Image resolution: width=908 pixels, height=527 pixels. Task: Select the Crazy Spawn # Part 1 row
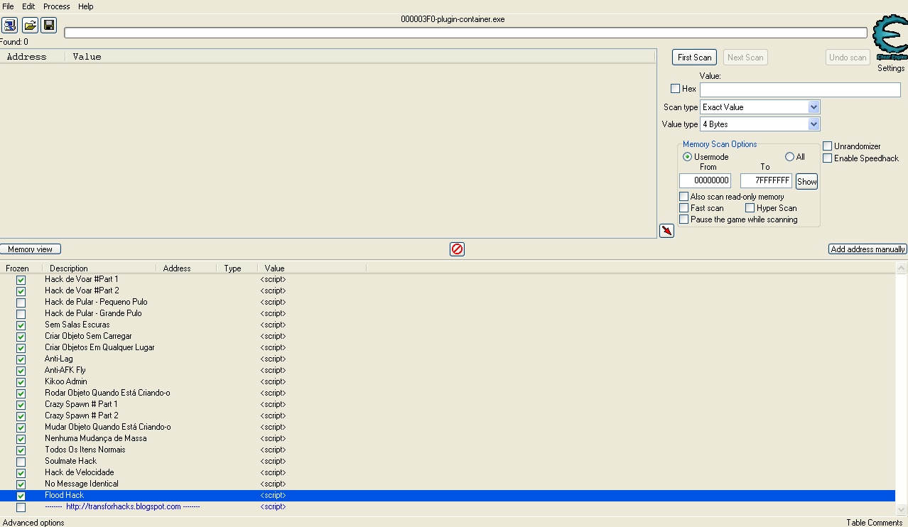[448, 404]
